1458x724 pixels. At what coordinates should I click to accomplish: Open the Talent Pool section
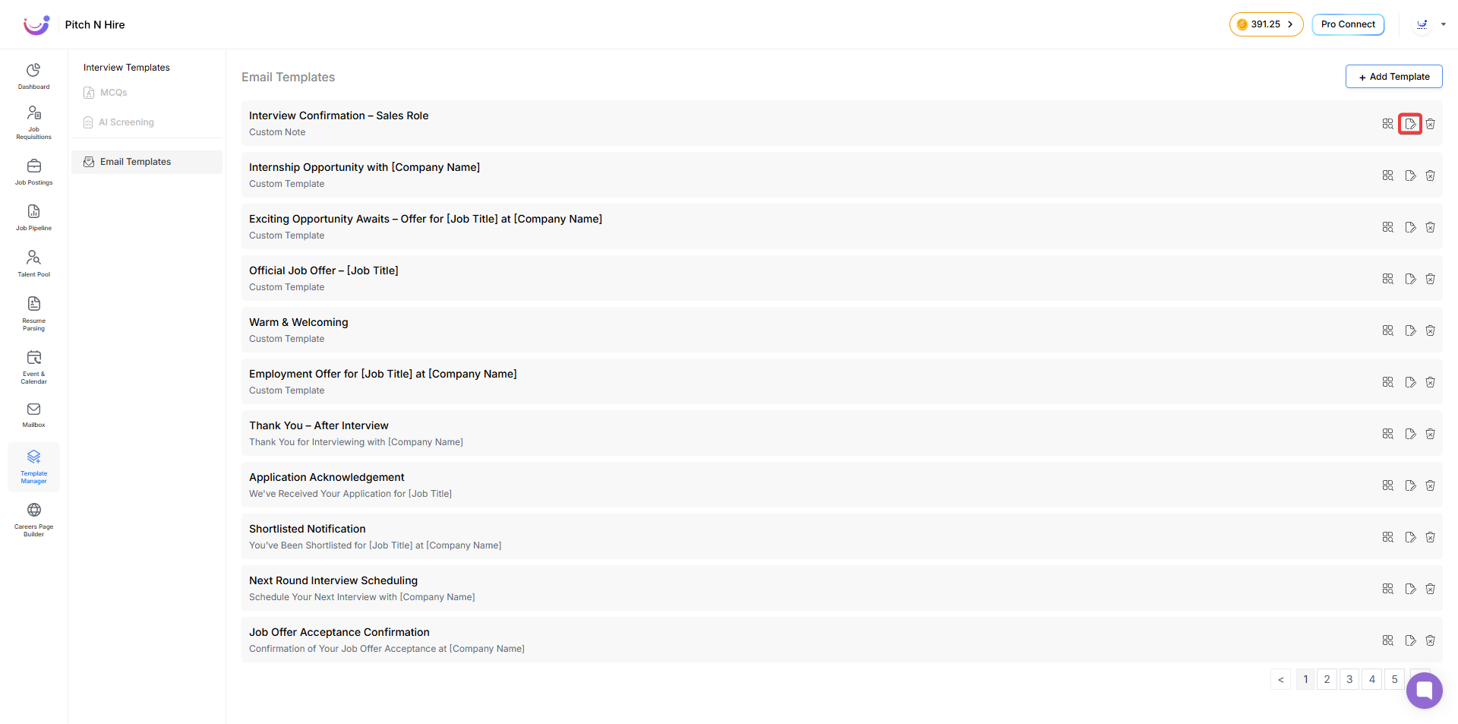click(33, 263)
